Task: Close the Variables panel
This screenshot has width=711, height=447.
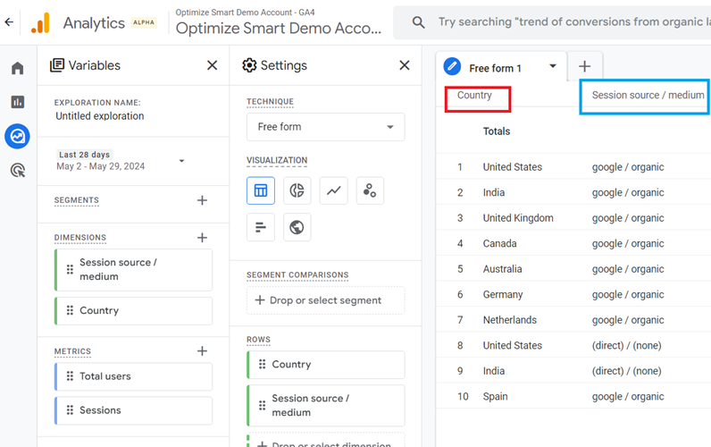Action: click(212, 65)
